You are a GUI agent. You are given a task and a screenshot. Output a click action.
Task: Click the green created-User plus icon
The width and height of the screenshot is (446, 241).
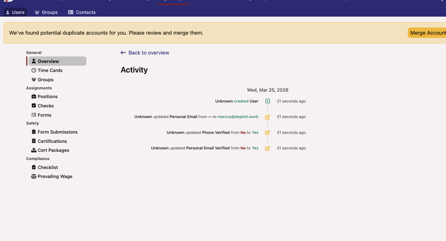point(268,101)
